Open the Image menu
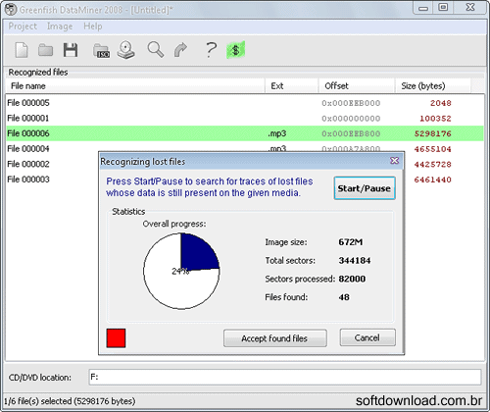 [60, 26]
